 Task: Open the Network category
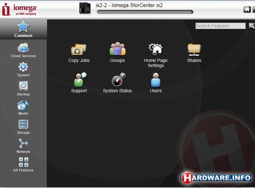23,146
